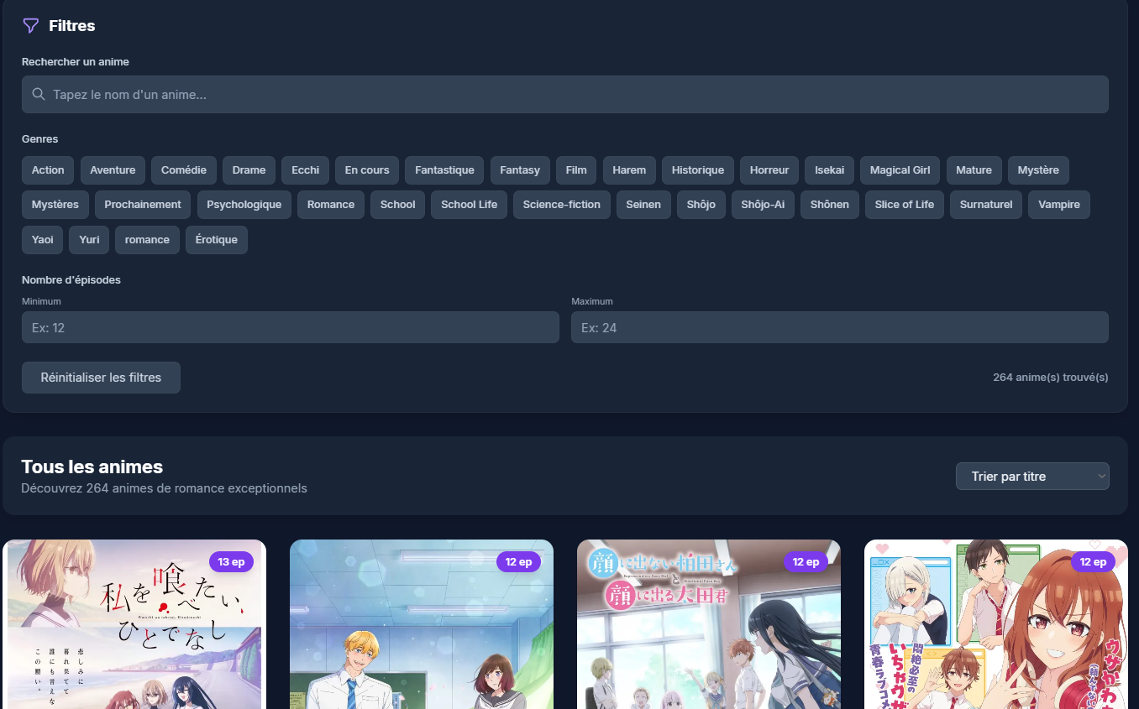Click the Minimum episodes input
This screenshot has height=709, width=1139.
pyautogui.click(x=290, y=328)
